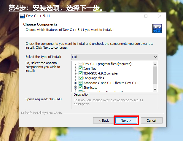Viewport: 183px width, 141px height.
Task: Click the component list scroll-down arrow
Action: pos(155,89)
